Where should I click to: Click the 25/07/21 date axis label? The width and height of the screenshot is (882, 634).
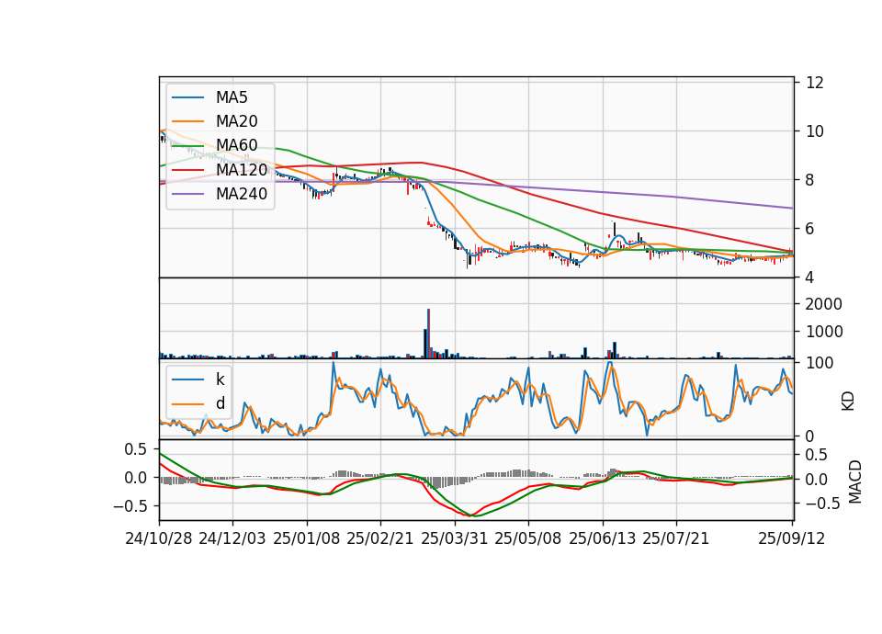[x=676, y=538]
